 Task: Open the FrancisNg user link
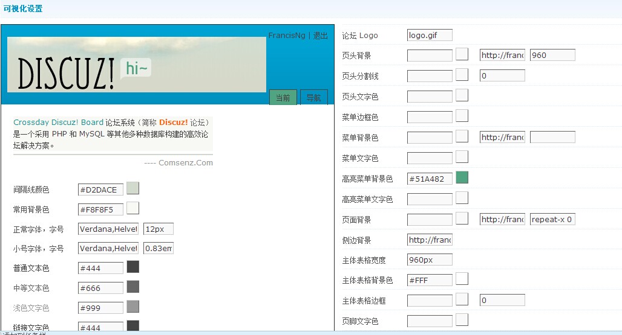287,35
